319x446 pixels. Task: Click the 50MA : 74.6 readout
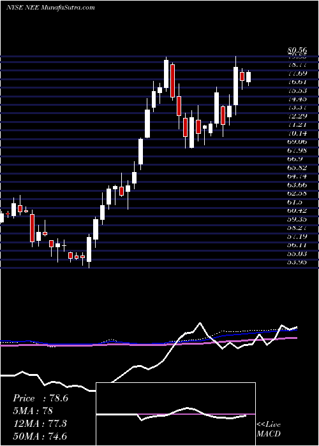[x=40, y=436]
